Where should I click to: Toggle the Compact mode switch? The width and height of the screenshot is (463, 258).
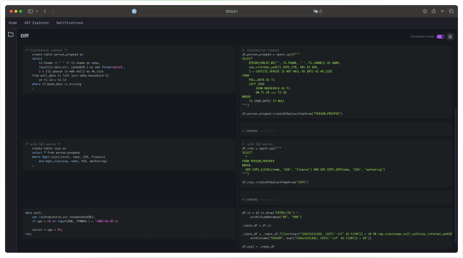440,36
